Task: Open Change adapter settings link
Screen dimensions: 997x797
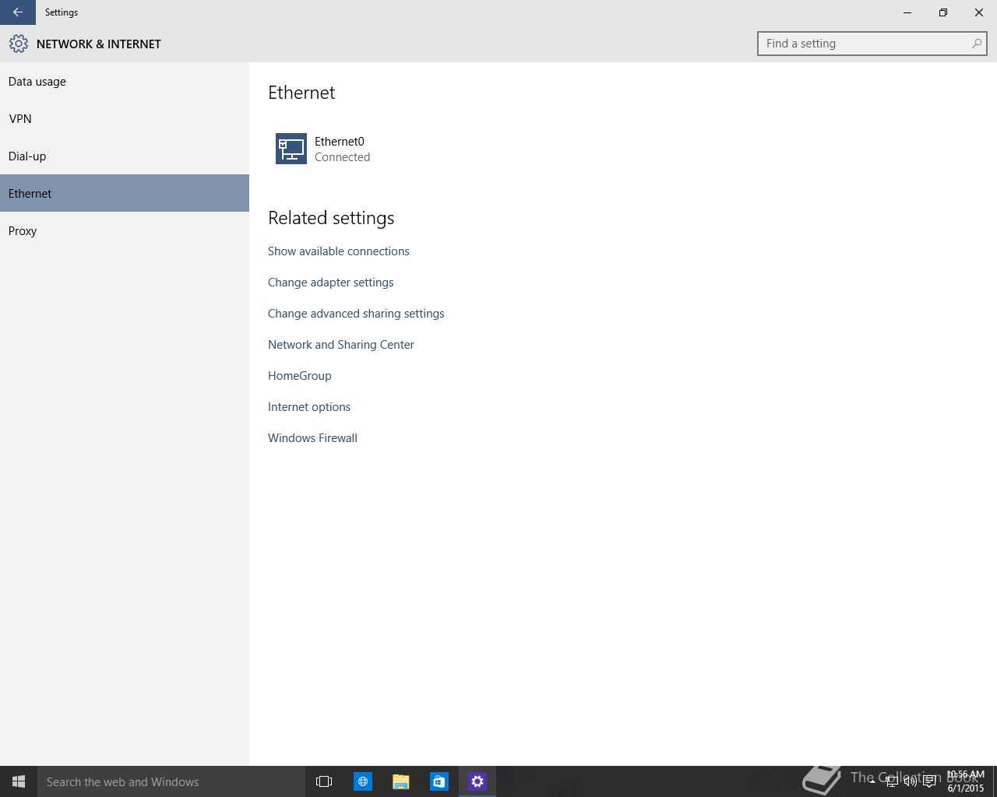Action: pyautogui.click(x=330, y=283)
